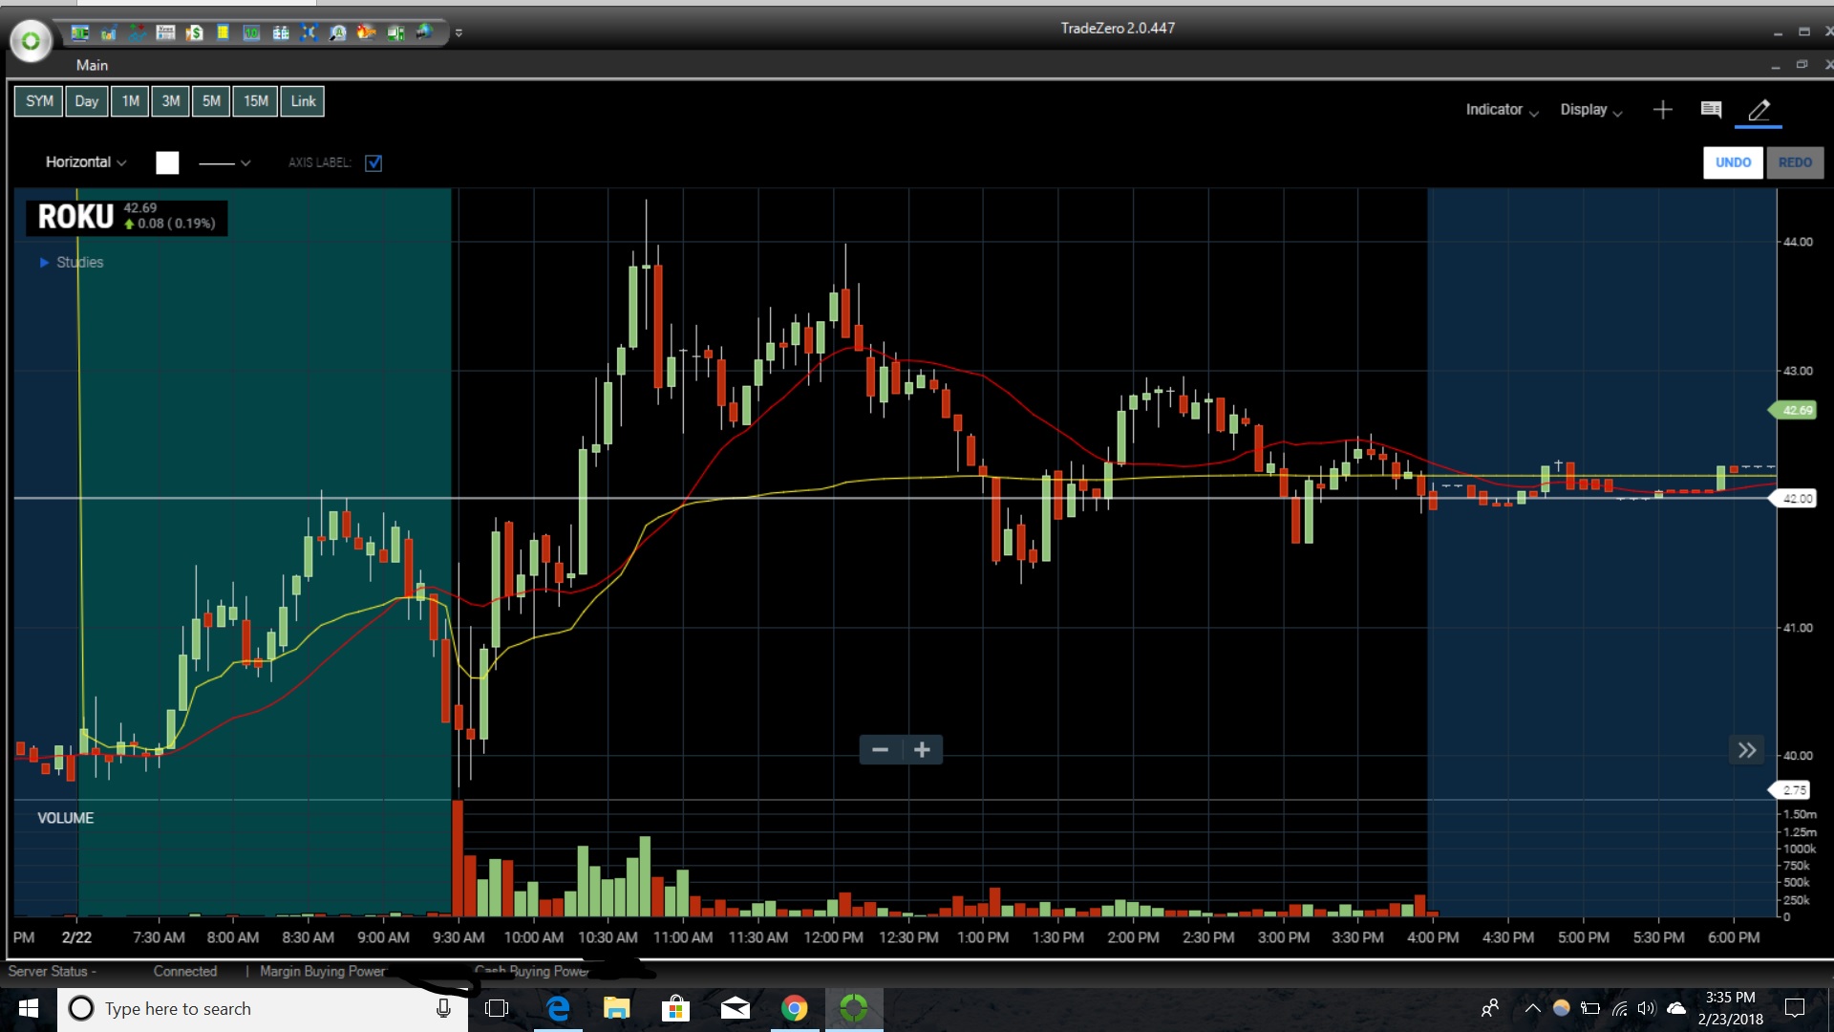Open Microsoft Store from the taskbar
The width and height of the screenshot is (1834, 1032).
[x=675, y=1009]
